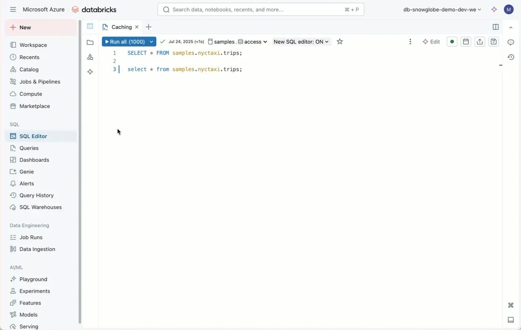Click line 1 SELECT statement in editor
The width and height of the screenshot is (521, 330).
tap(185, 53)
